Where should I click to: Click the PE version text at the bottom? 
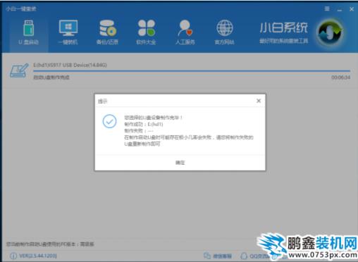(x=50, y=244)
